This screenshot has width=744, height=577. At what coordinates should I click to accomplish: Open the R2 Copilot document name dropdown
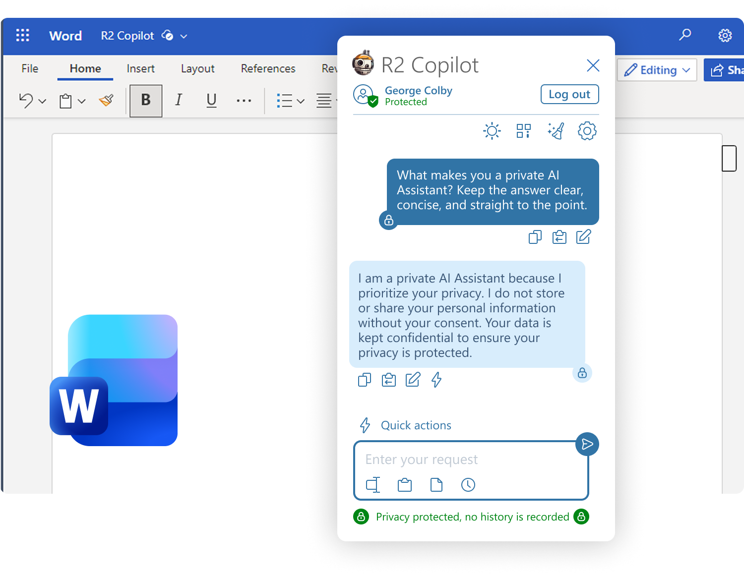pyautogui.click(x=184, y=36)
